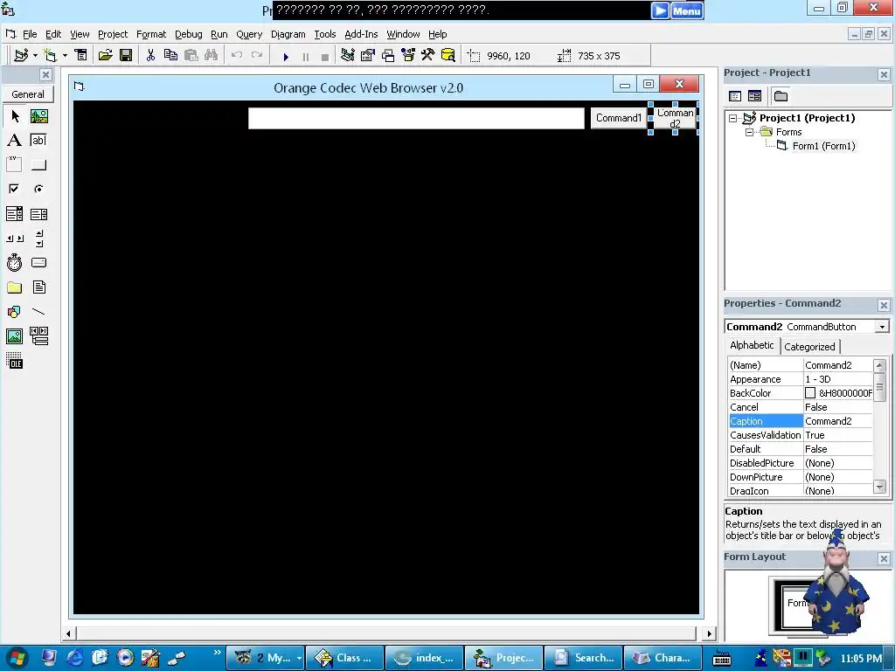895x671 pixels.
Task: Start the program with the Run arrow
Action: 286,57
